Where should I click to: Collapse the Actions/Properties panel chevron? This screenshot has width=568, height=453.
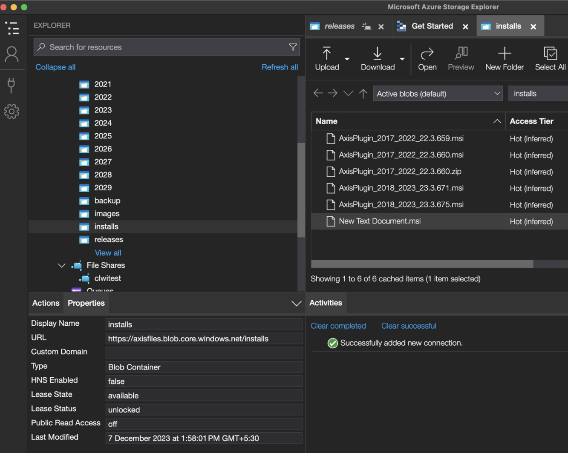(x=296, y=304)
